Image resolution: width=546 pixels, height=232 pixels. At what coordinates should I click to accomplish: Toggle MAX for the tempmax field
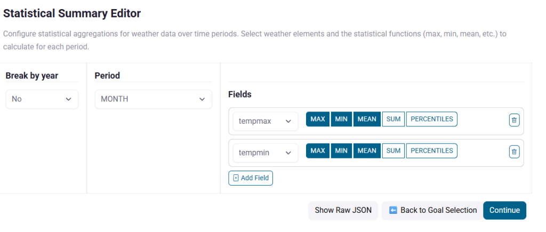tap(318, 119)
